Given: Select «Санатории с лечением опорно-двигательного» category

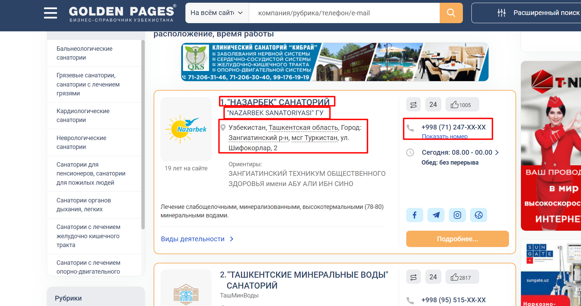Looking at the screenshot, I should (x=94, y=265).
